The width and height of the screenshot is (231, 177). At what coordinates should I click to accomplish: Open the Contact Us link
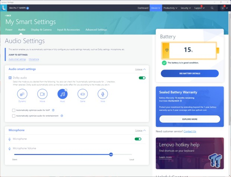click(190, 131)
